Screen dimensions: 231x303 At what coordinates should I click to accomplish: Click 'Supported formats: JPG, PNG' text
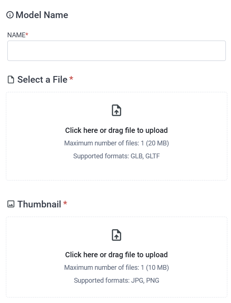click(117, 280)
